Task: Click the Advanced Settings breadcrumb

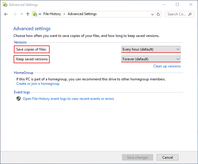Action: pyautogui.click(x=82, y=14)
